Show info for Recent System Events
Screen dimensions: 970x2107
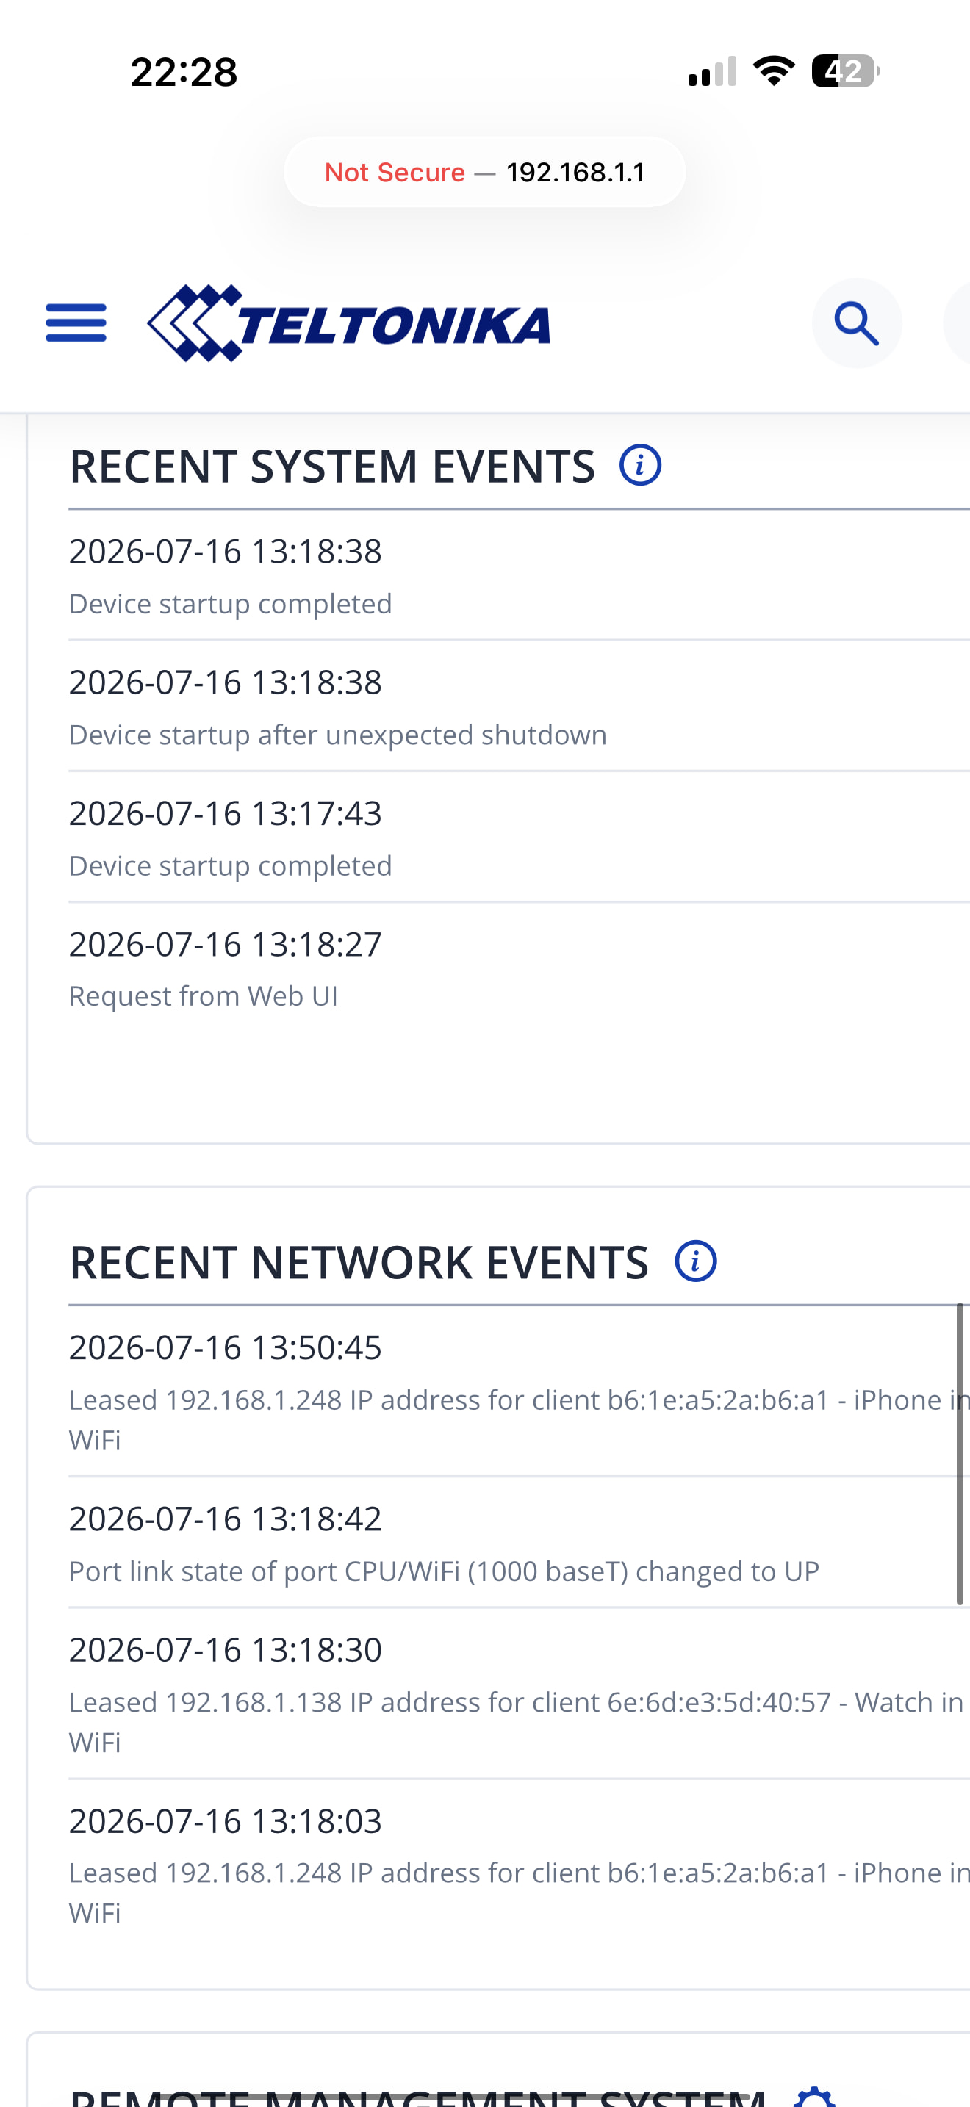coord(639,465)
